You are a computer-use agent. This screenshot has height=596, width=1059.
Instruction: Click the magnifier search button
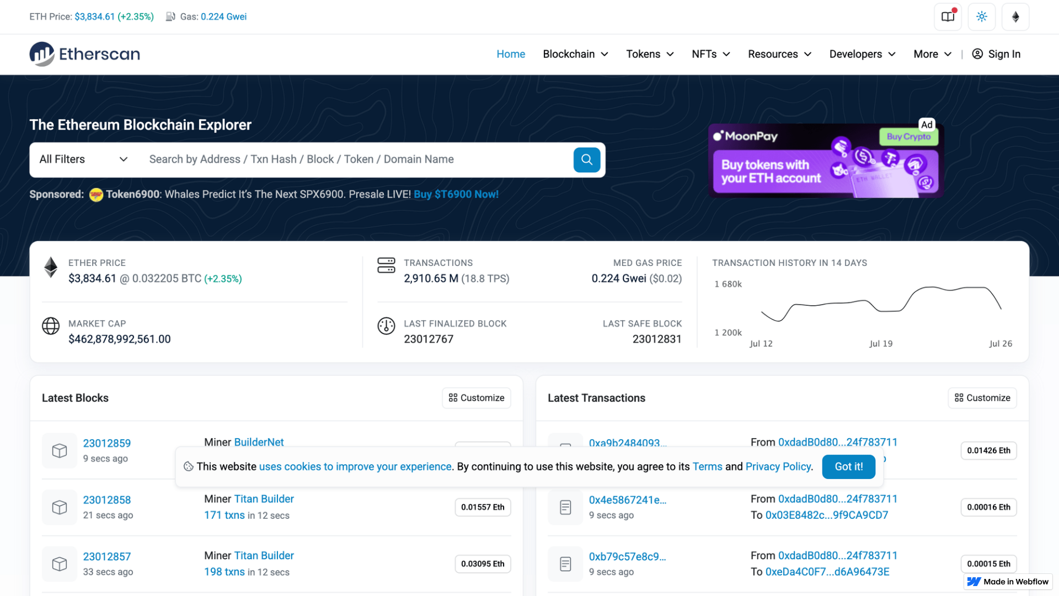[587, 159]
